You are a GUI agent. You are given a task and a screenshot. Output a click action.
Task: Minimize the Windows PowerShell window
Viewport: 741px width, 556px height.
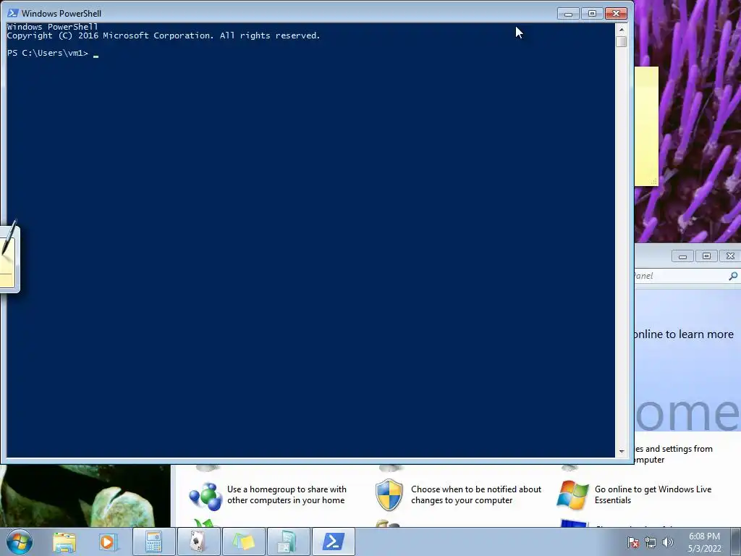569,14
